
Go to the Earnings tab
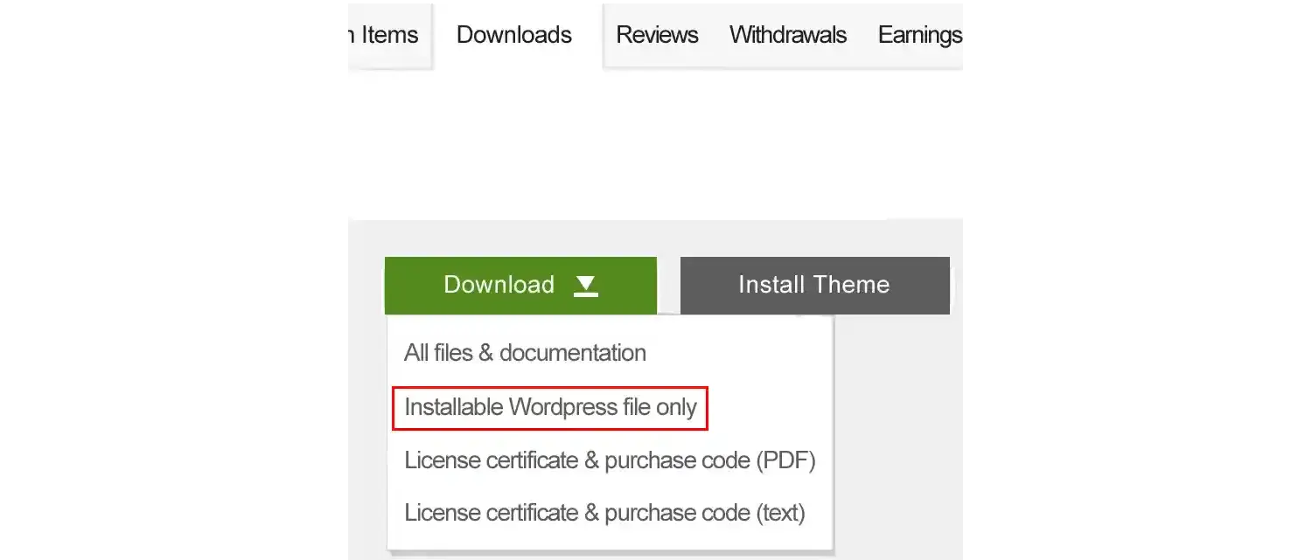918,35
